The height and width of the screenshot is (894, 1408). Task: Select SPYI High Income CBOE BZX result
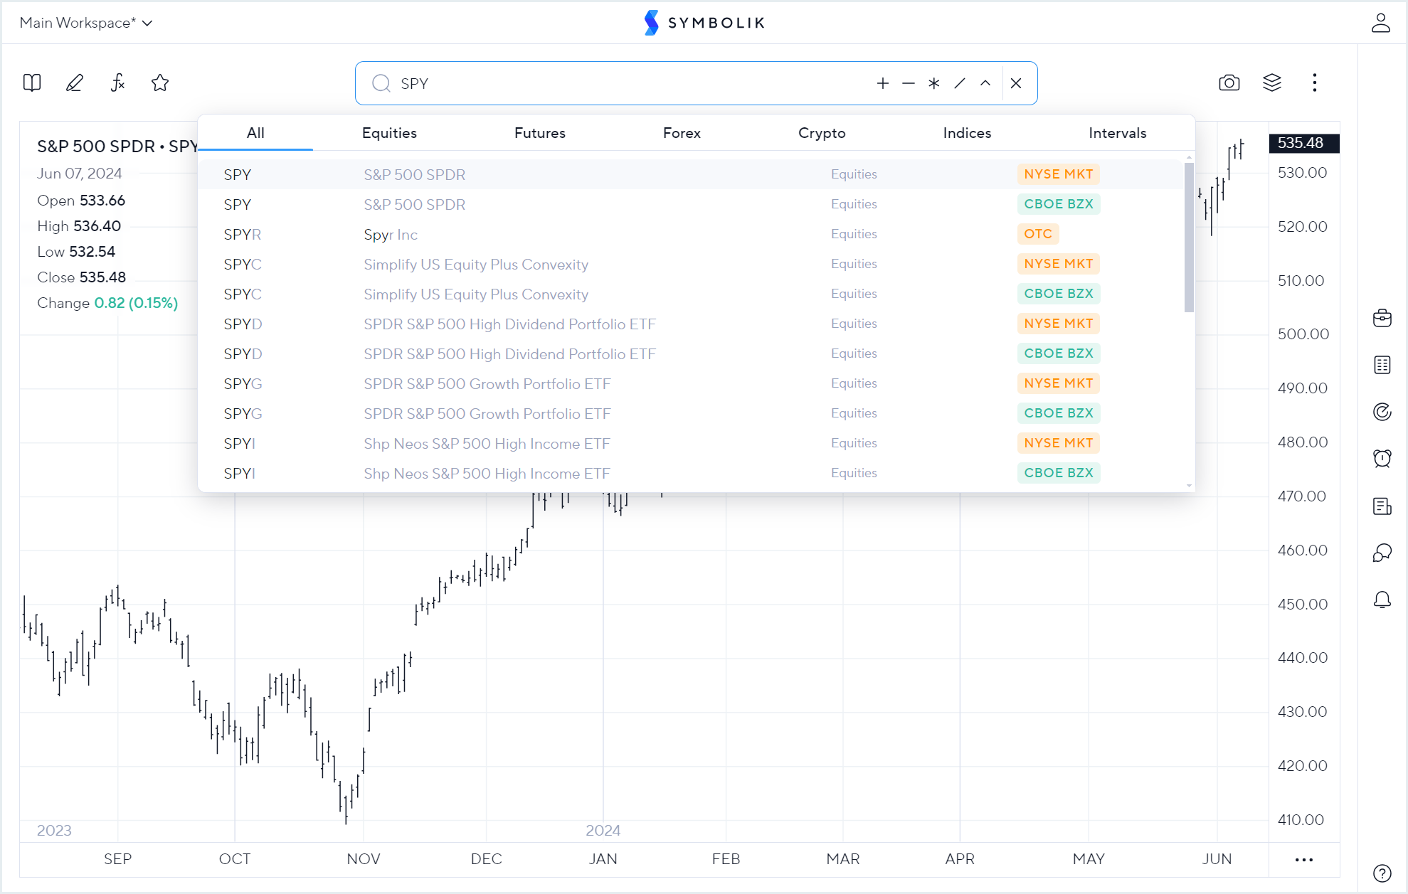point(691,473)
